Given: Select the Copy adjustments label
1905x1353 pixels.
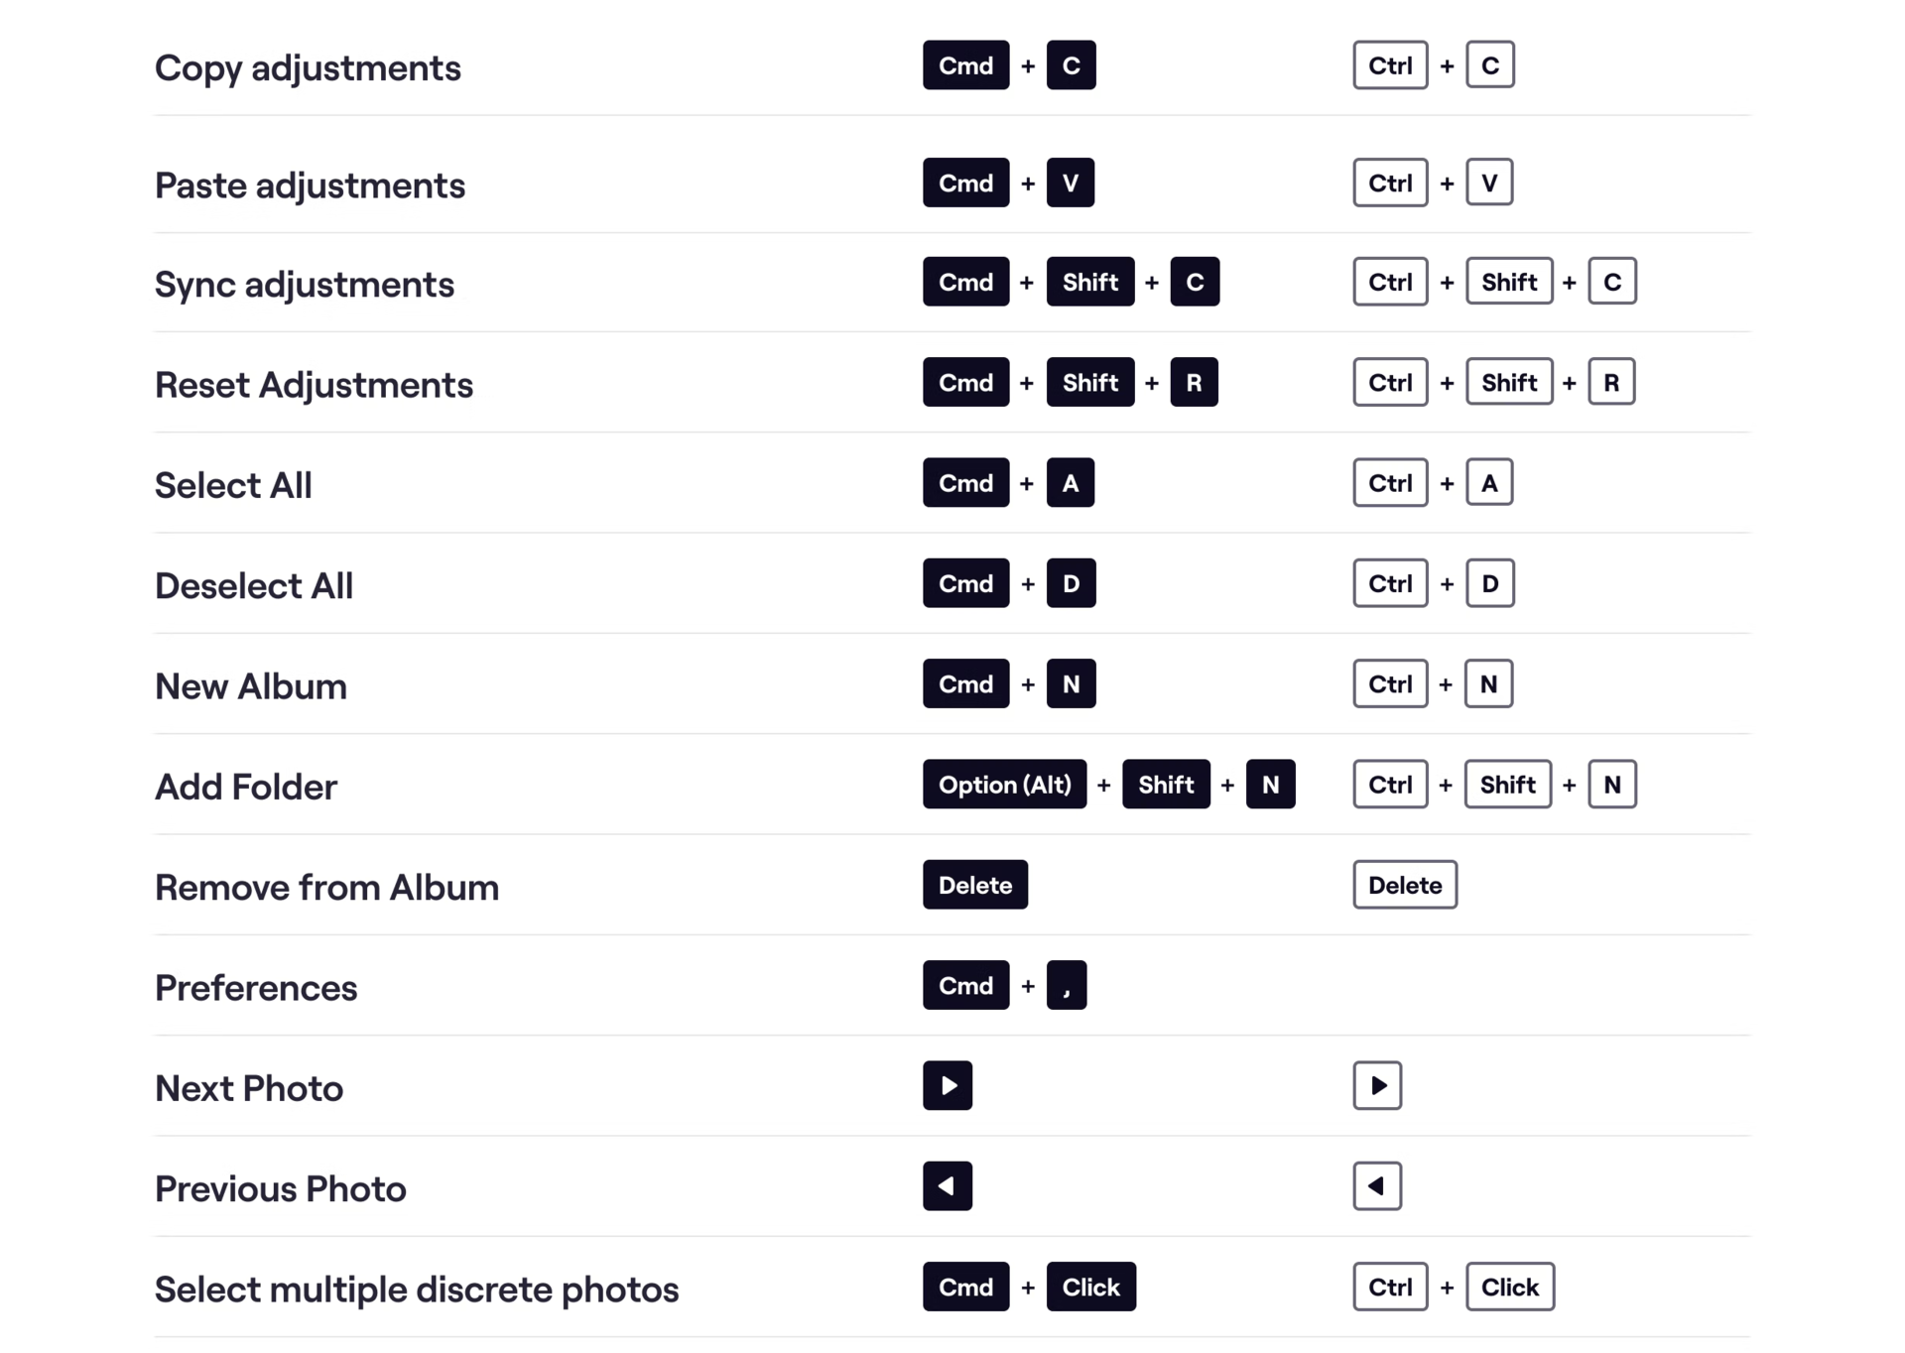Looking at the screenshot, I should click(x=308, y=67).
